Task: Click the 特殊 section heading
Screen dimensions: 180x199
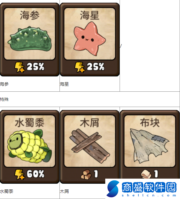Action: pyautogui.click(x=4, y=99)
